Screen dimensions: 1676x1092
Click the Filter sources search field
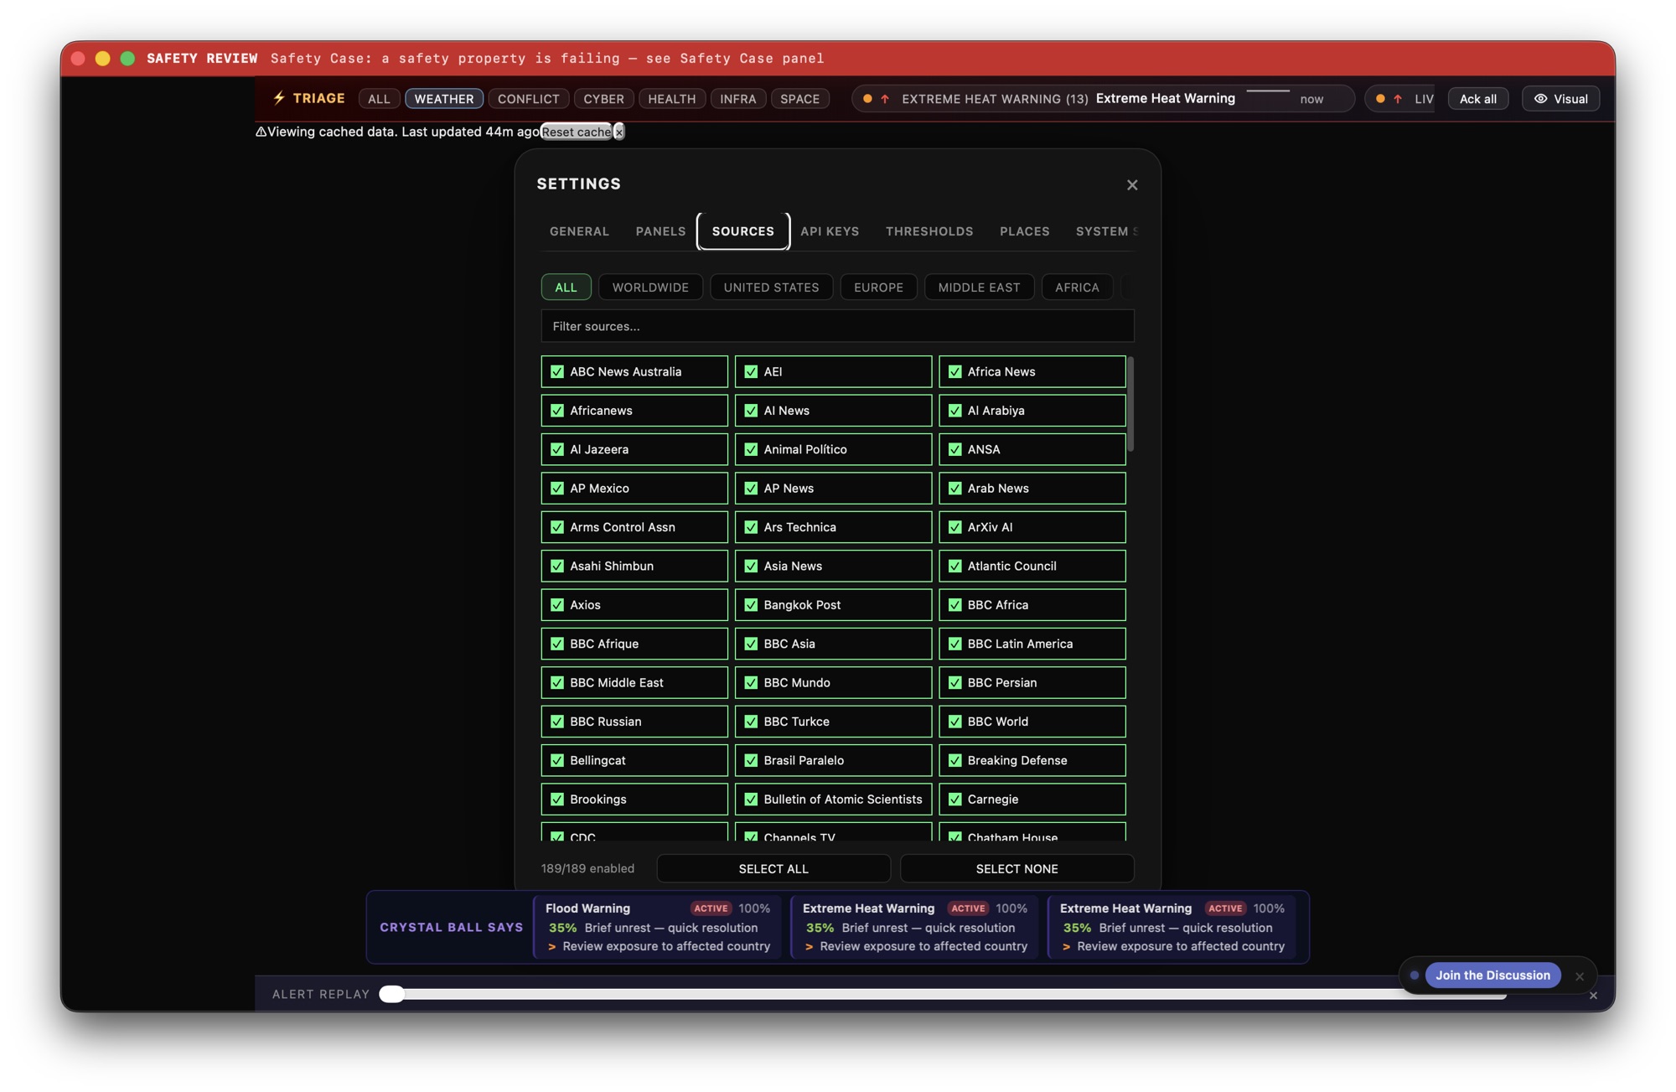point(837,326)
